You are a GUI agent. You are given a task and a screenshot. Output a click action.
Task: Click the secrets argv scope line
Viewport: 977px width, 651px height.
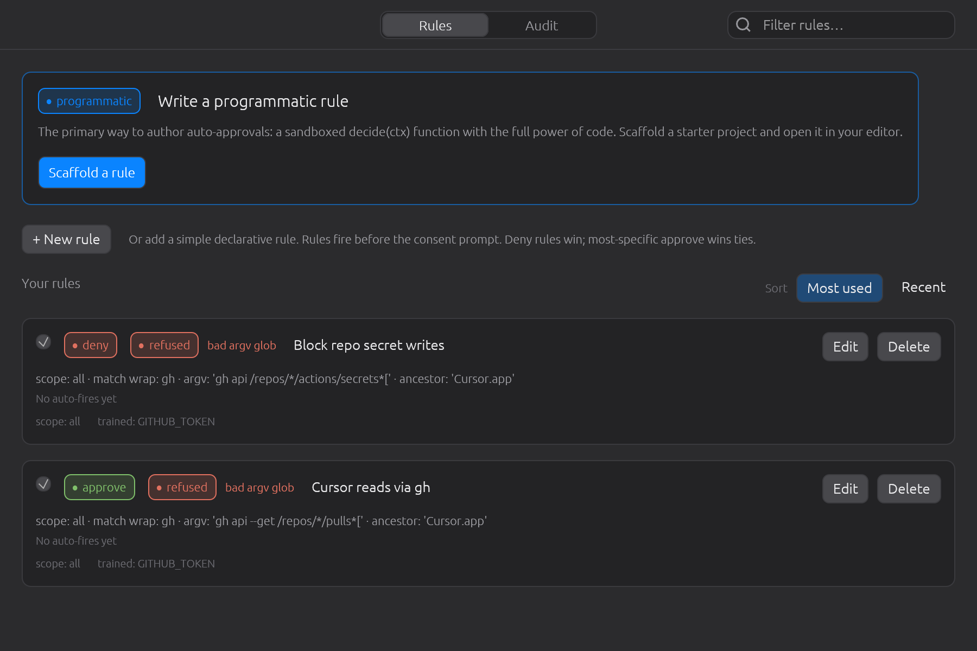coord(275,379)
